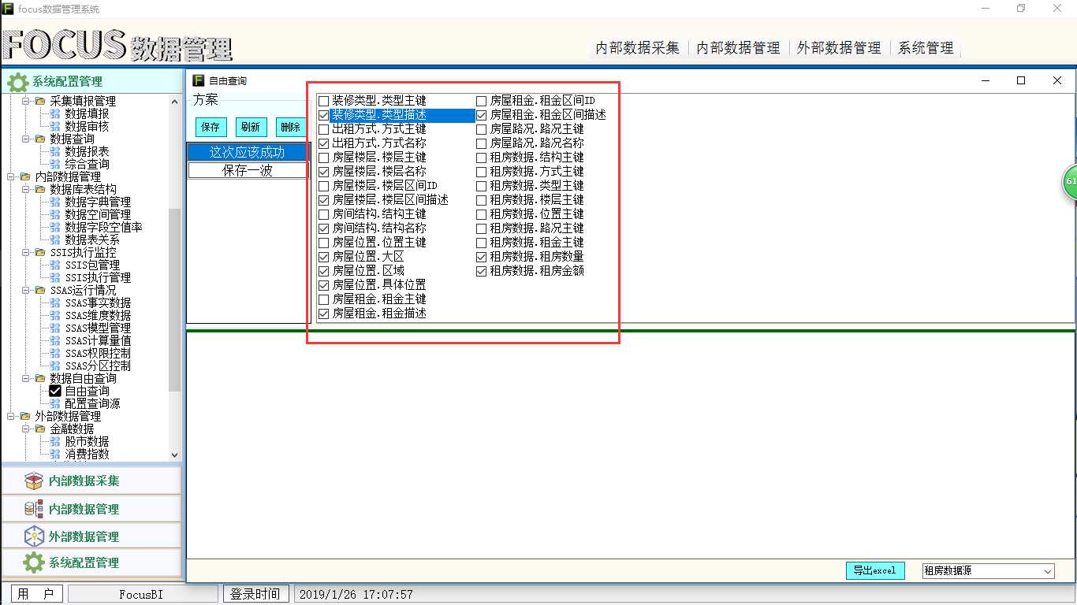Check 租房数据.结构主键 checkbox
Image resolution: width=1077 pixels, height=605 pixels.
482,158
